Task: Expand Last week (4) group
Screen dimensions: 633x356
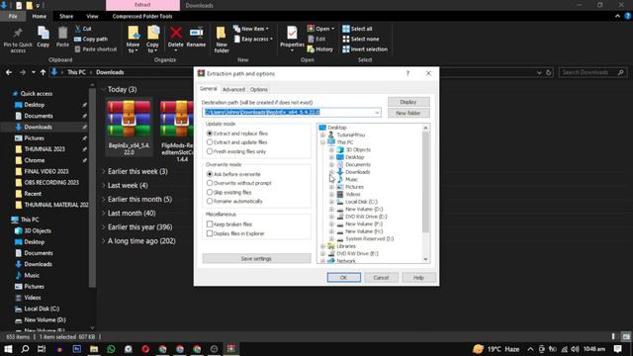Action: [x=104, y=185]
